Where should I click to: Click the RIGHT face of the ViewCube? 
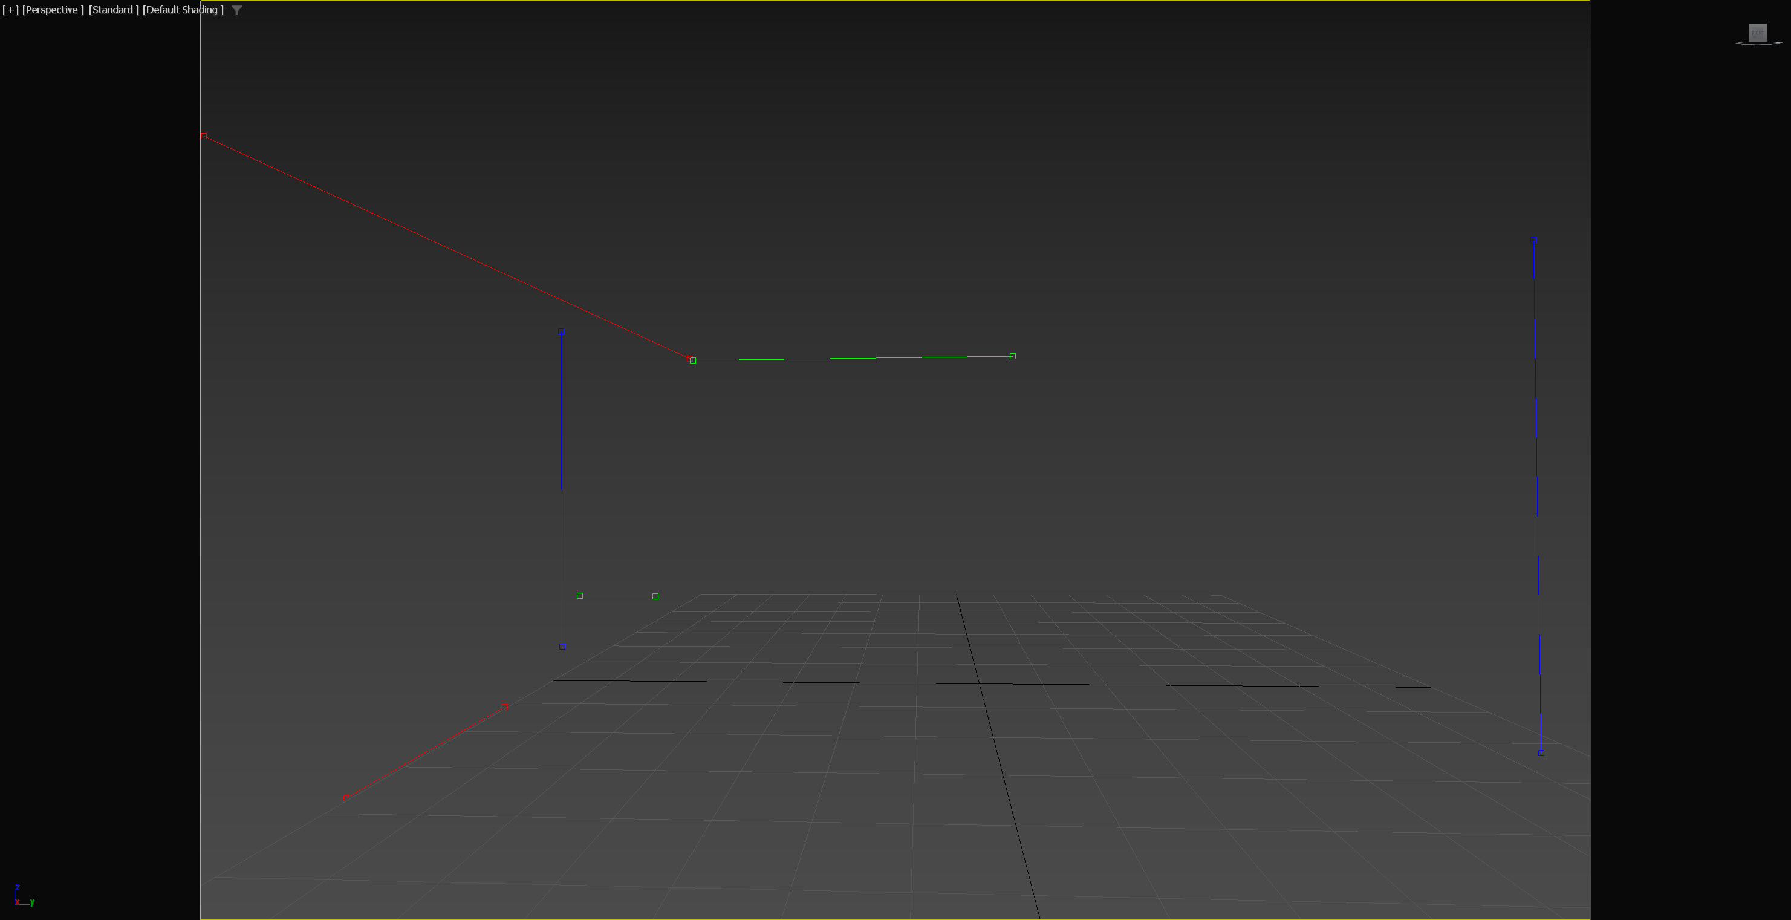(1757, 33)
